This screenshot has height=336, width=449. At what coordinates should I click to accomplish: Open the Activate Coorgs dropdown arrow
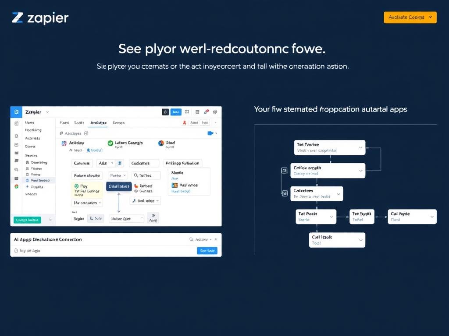431,17
